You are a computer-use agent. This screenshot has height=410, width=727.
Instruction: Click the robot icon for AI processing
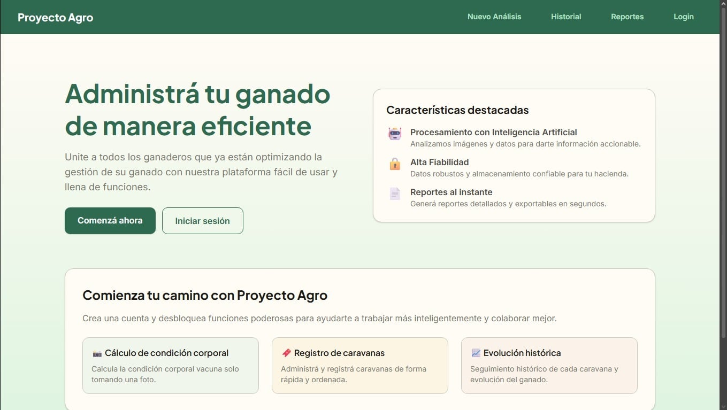point(395,134)
